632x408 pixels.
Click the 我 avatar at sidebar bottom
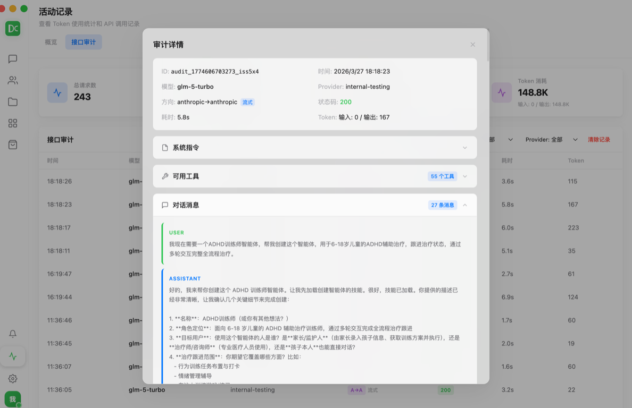(12, 398)
